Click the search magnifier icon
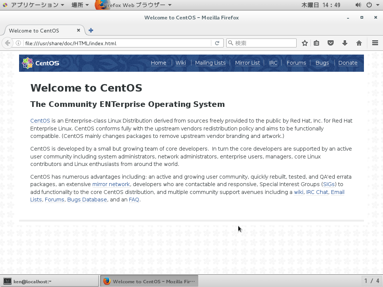This screenshot has width=383, height=287. tap(230, 43)
